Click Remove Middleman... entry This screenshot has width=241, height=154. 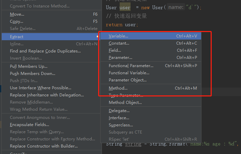(x=51, y=102)
